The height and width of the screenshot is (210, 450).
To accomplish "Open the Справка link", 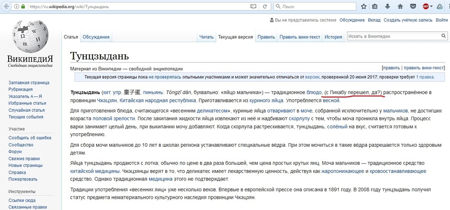I will [17, 172].
